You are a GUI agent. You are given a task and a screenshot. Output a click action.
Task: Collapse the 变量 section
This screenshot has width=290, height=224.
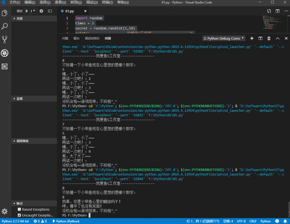pyautogui.click(x=34, y=18)
